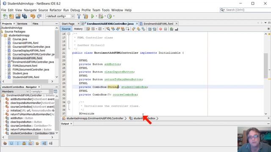Viewport: 271px width, 152px height.
Task: Select Course.java in the Projects tree
Action: point(20,39)
